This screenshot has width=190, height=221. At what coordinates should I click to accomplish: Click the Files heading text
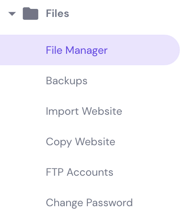(58, 14)
